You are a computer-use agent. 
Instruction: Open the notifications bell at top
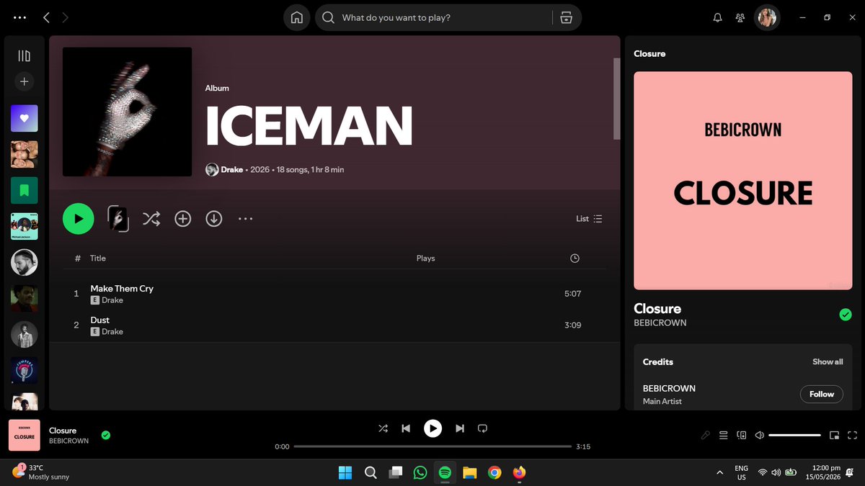coord(717,18)
